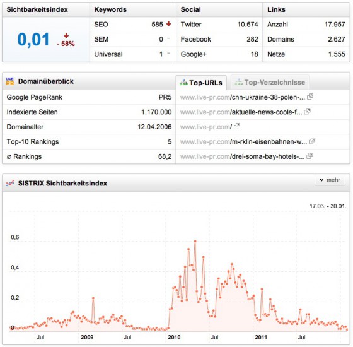The height and width of the screenshot is (347, 353).
Task: Click the average Rankings value 68,2
Action: (x=165, y=156)
